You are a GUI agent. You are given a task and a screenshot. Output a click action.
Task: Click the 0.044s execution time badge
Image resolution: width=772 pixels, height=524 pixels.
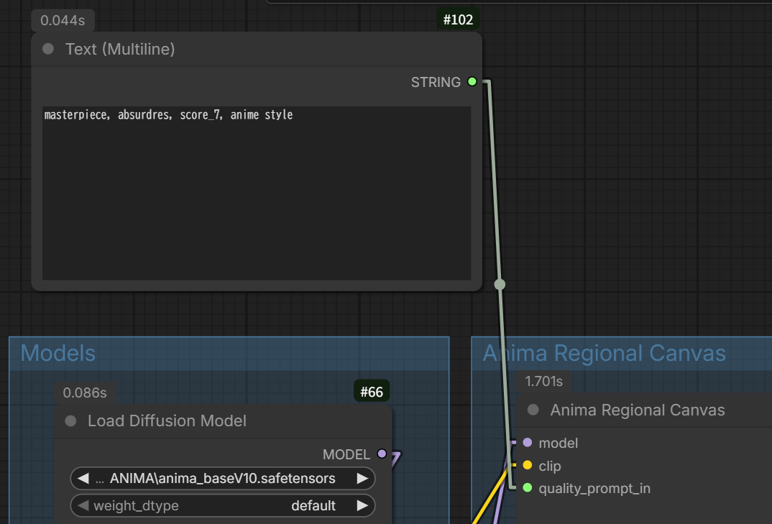(63, 21)
